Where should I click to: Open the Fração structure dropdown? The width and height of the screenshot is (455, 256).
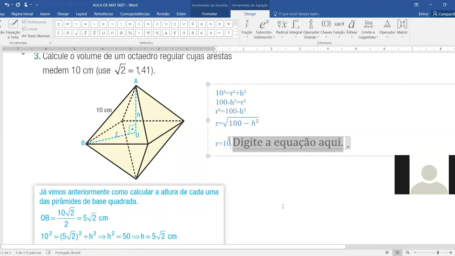pos(247,29)
